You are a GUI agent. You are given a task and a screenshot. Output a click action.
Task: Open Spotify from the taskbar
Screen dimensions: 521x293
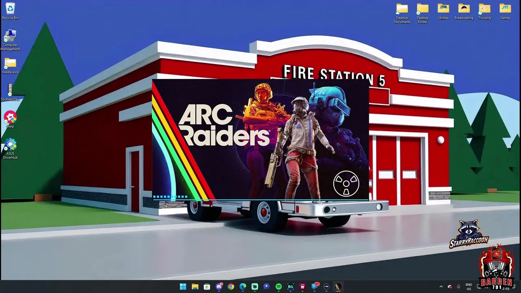coord(278,286)
